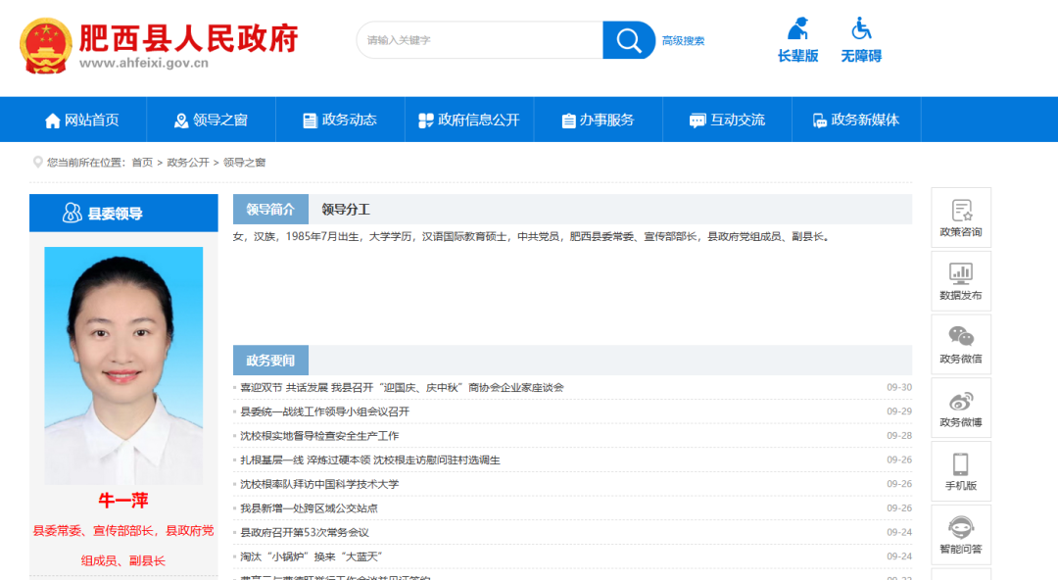Follow the 高级搜索 advanced search link
The height and width of the screenshot is (580, 1058).
pos(683,40)
